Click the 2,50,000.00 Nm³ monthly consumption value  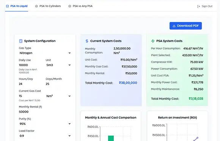tap(122, 51)
